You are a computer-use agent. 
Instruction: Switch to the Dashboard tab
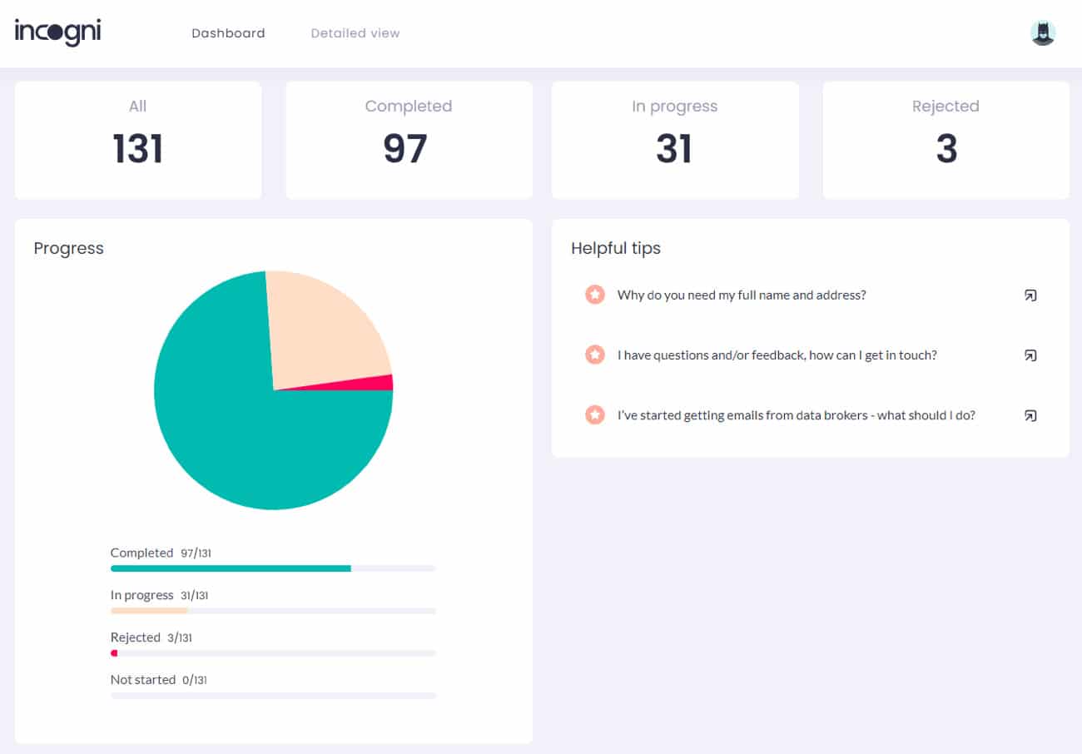228,33
